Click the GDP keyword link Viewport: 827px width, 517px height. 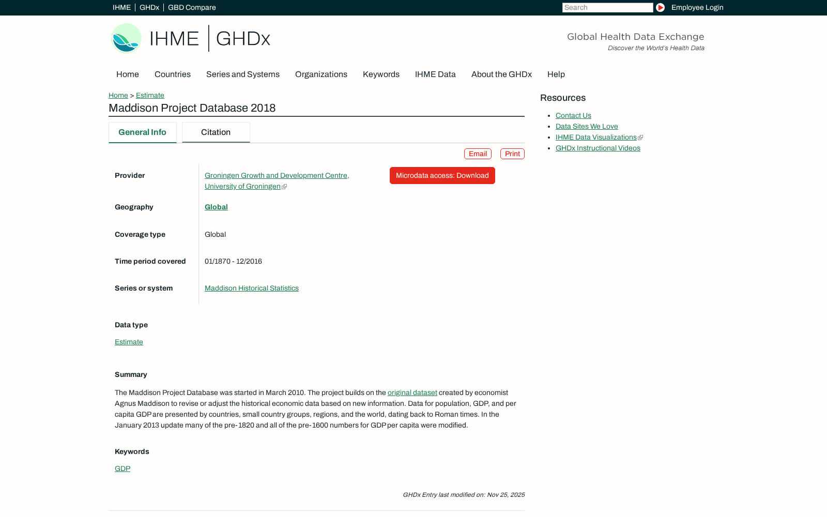(x=122, y=469)
